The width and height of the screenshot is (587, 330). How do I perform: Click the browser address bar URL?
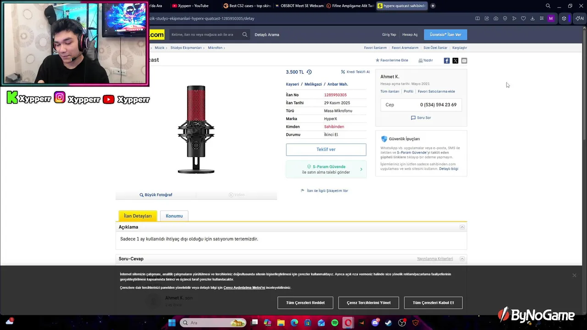point(201,18)
